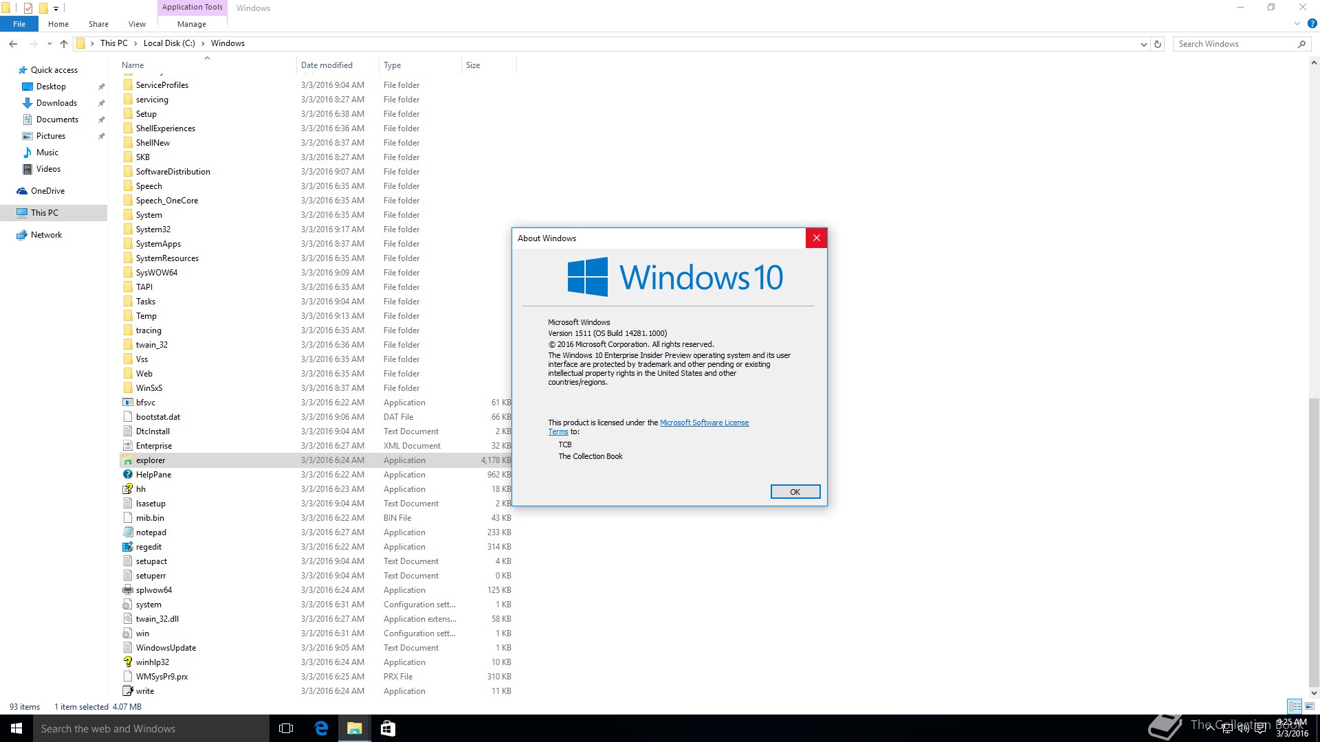The image size is (1320, 742).
Task: Click the HelpPane help icon
Action: pos(127,475)
